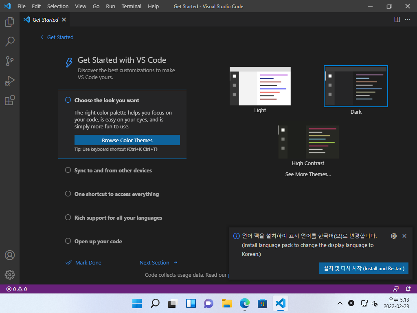Open File Explorer from taskbar
This screenshot has height=313, width=417.
click(x=226, y=303)
